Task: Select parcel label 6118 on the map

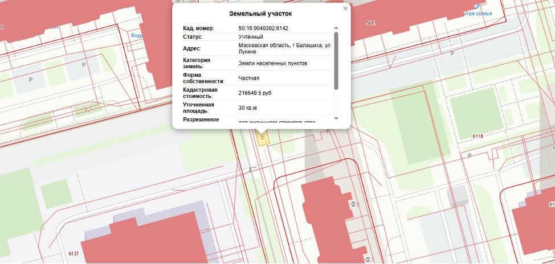Action: (478, 137)
